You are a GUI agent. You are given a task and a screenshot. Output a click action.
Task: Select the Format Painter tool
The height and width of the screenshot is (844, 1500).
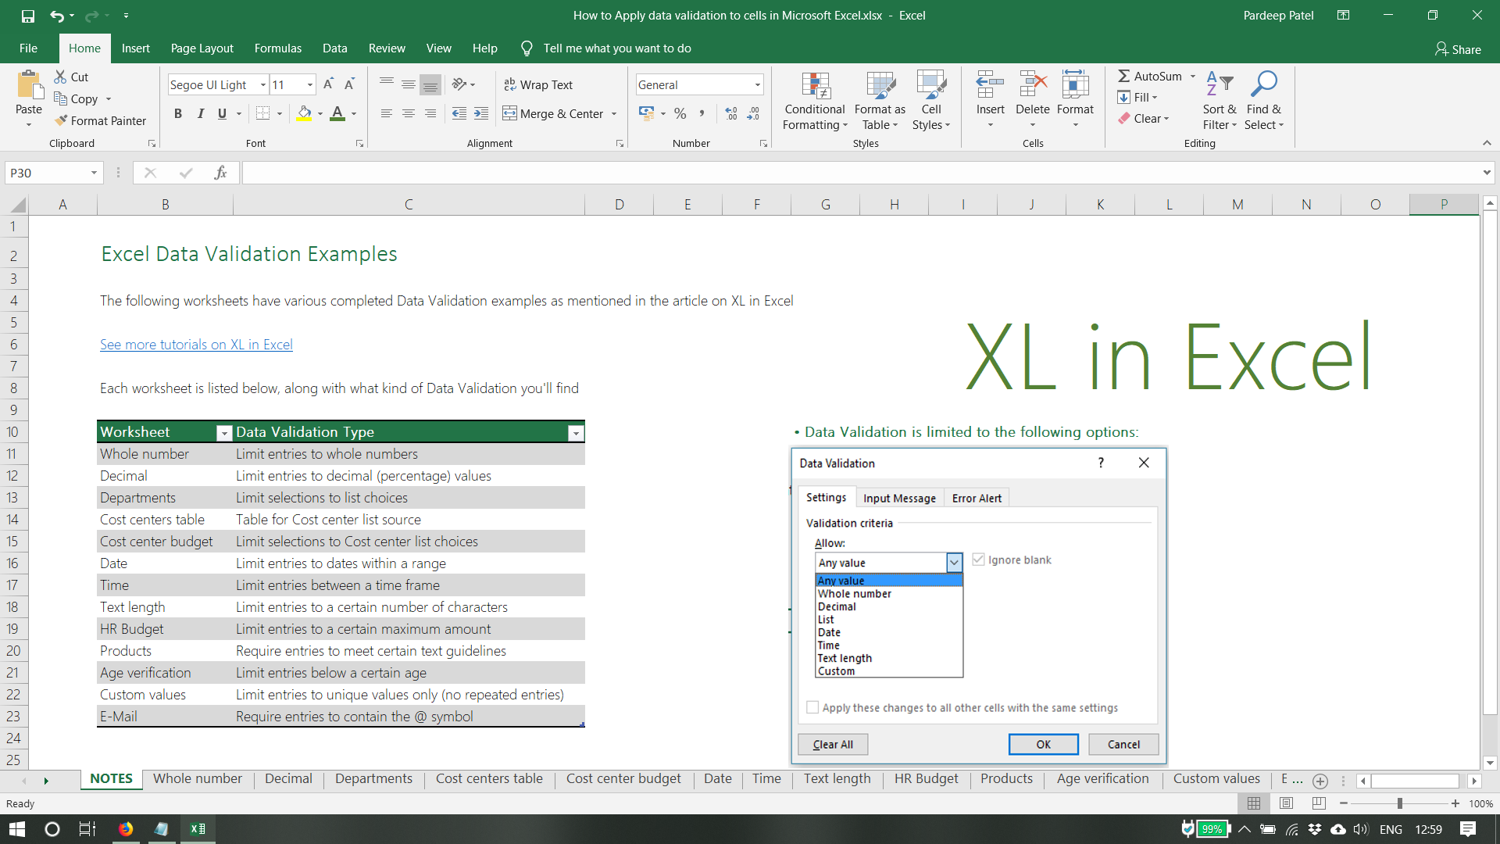(100, 120)
